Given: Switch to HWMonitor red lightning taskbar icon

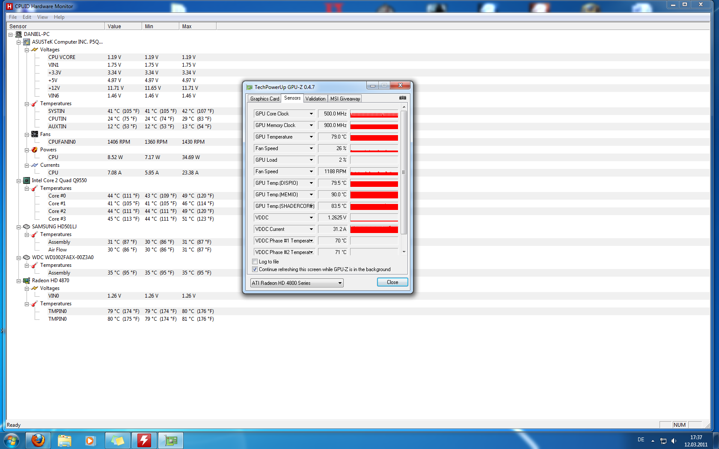Looking at the screenshot, I should pos(144,440).
